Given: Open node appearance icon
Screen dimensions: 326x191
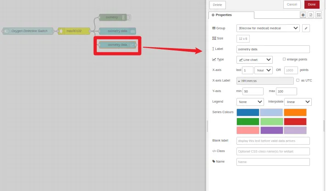Looking at the screenshot, I should (x=318, y=15).
